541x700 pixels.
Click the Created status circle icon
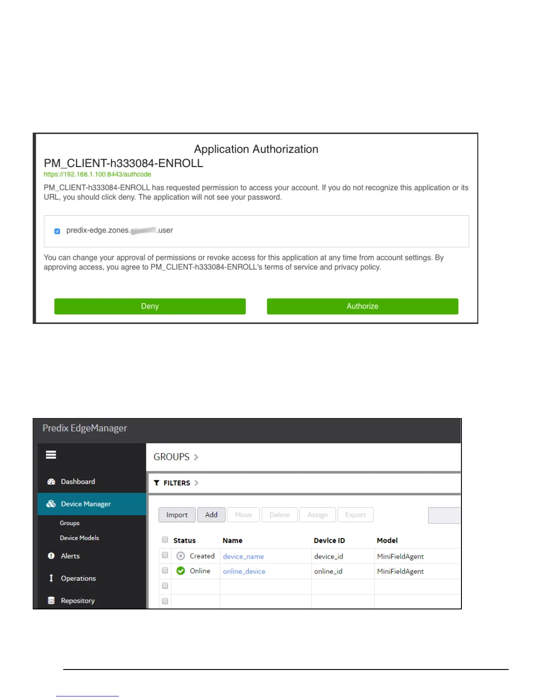click(180, 556)
